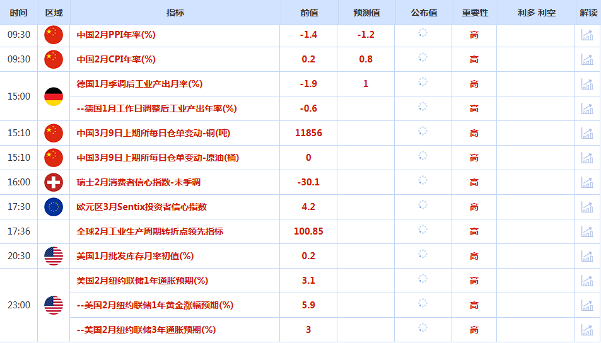Open chart icon for 纽约联储3年通胀预期 row
Image resolution: width=601 pixels, height=343 pixels.
(587, 330)
